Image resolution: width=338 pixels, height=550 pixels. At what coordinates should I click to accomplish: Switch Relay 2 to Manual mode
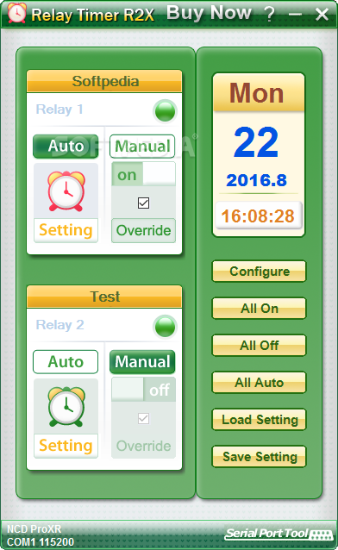coord(142,362)
